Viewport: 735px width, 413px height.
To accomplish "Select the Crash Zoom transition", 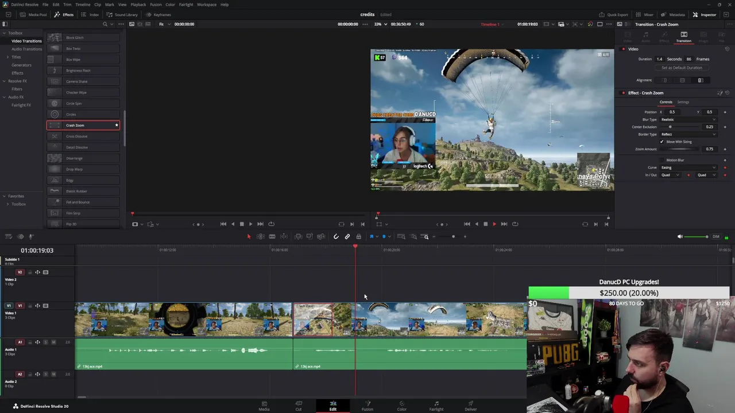I will (x=83, y=125).
